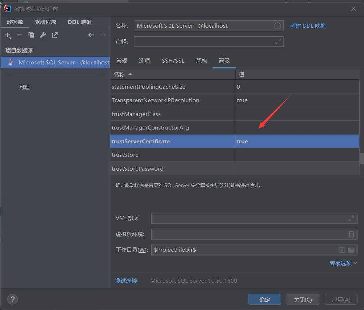Remove the selected data source with minus icon
The image size is (364, 310).
coord(19,35)
